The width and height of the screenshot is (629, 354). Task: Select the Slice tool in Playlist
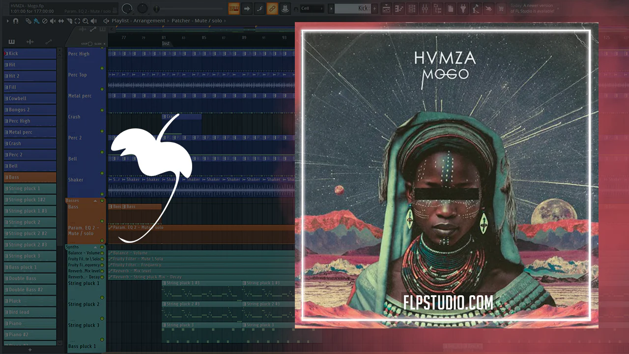(69, 21)
